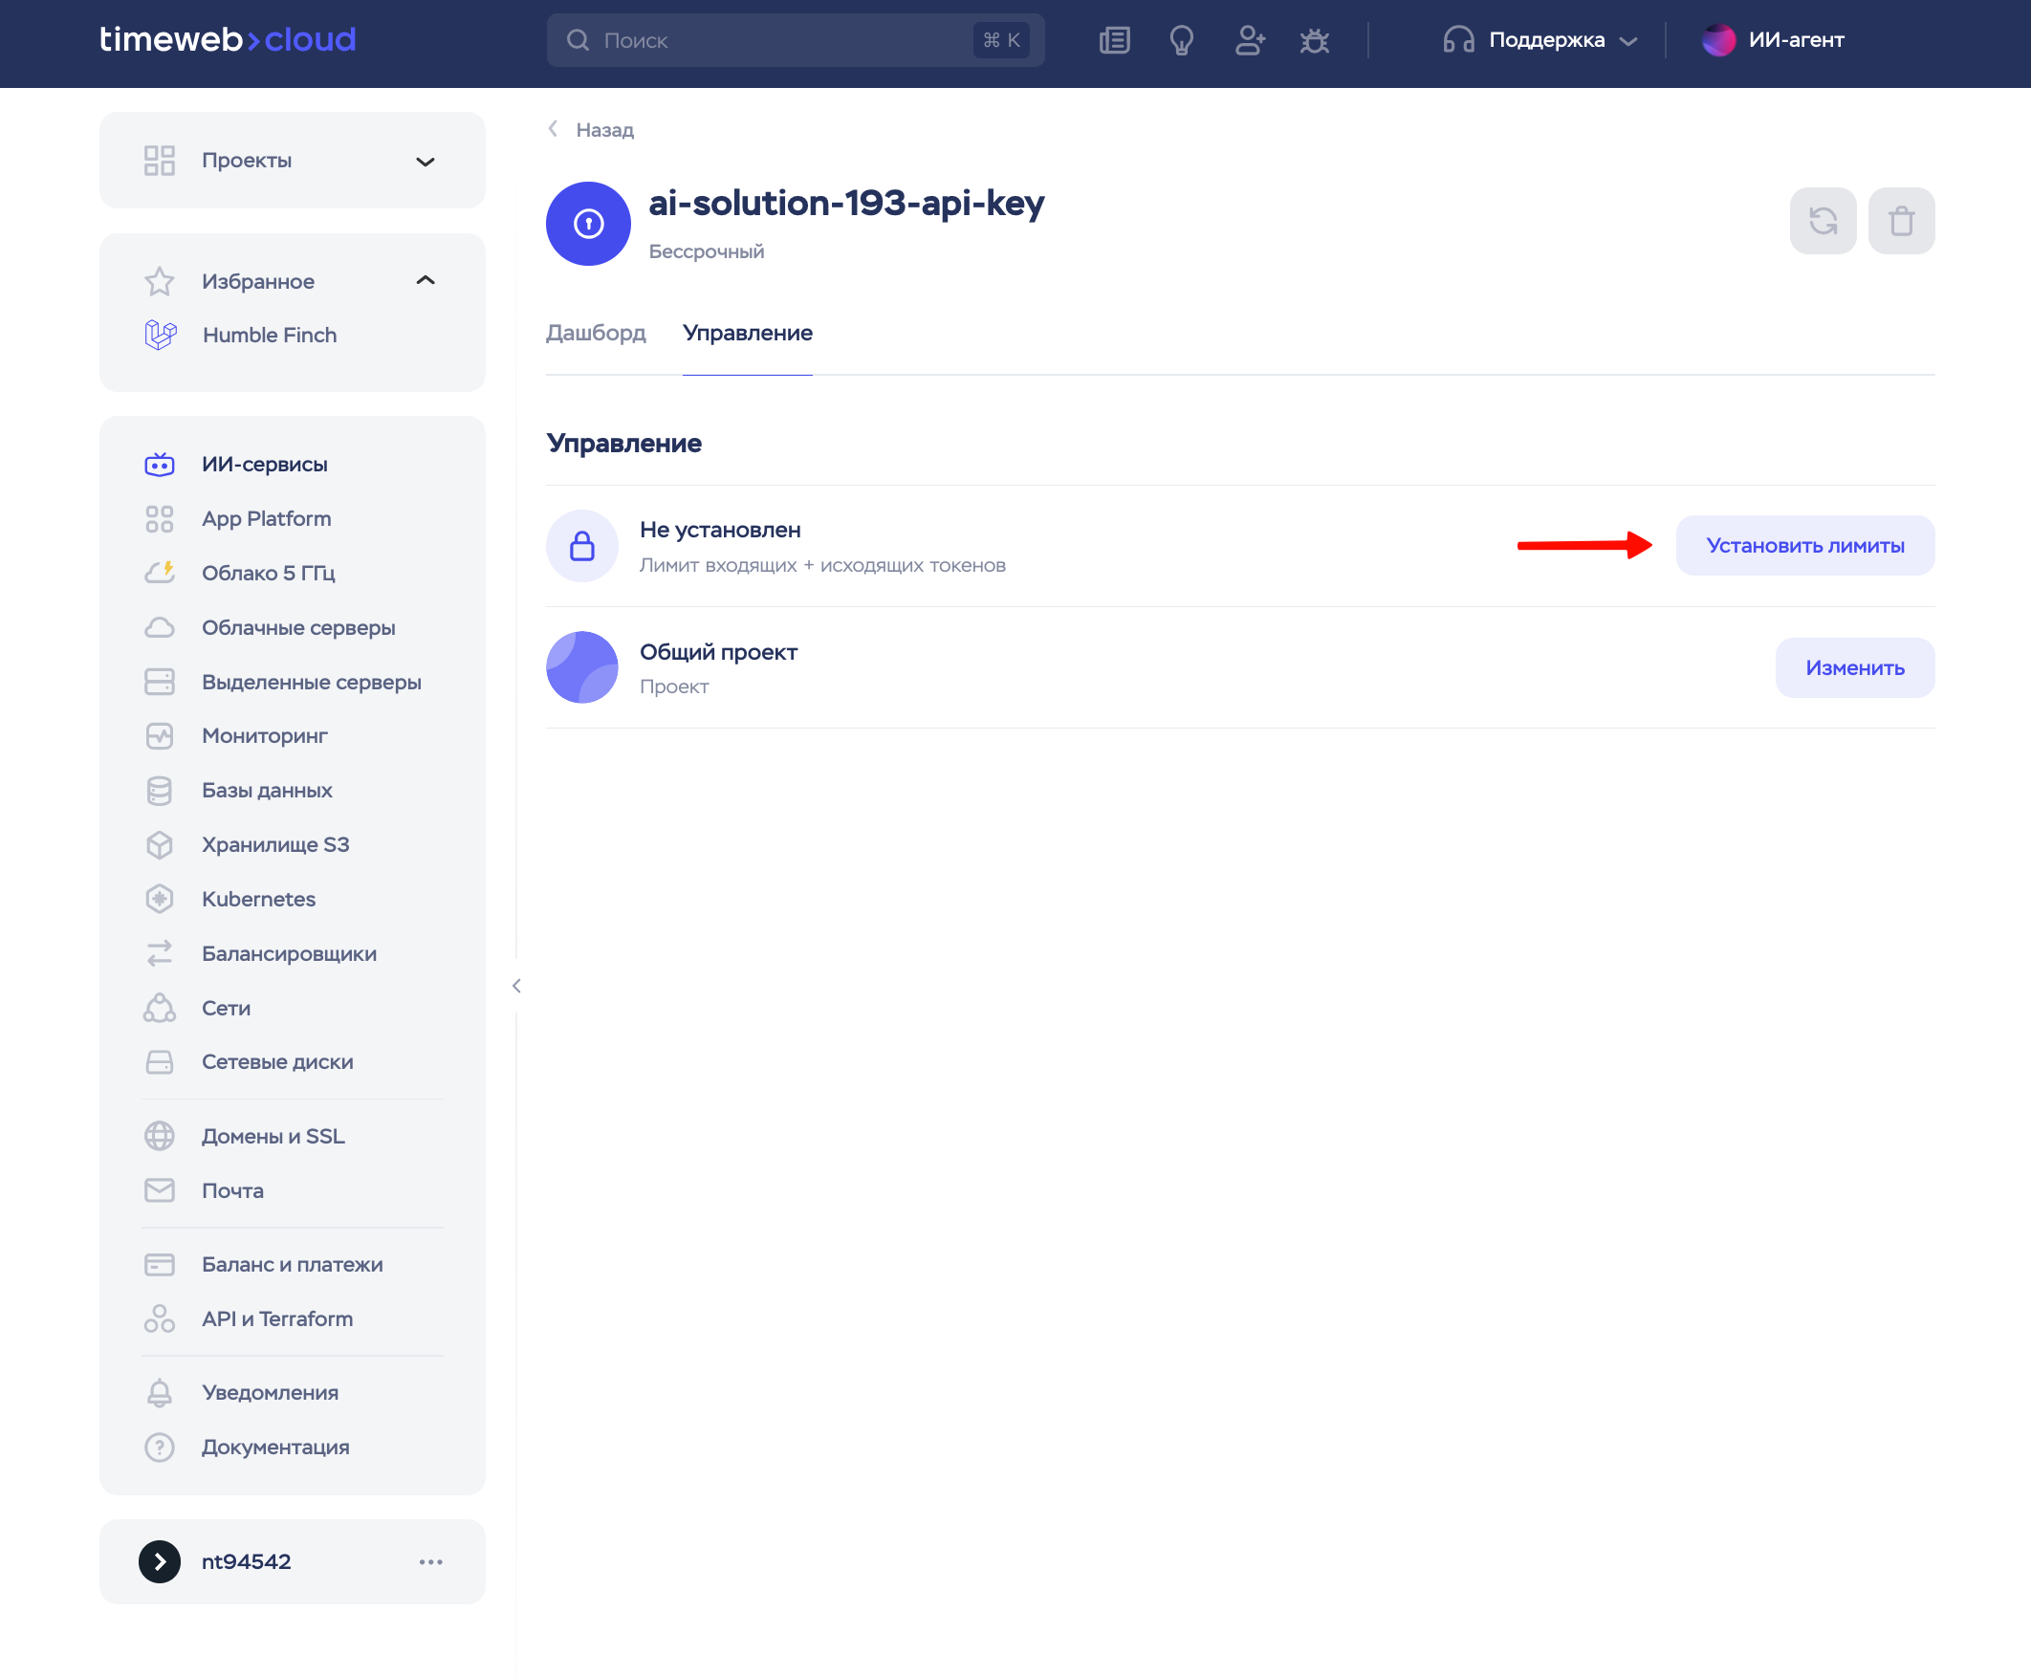Click the news feed icon in header
The height and width of the screenshot is (1677, 2031).
point(1114,40)
